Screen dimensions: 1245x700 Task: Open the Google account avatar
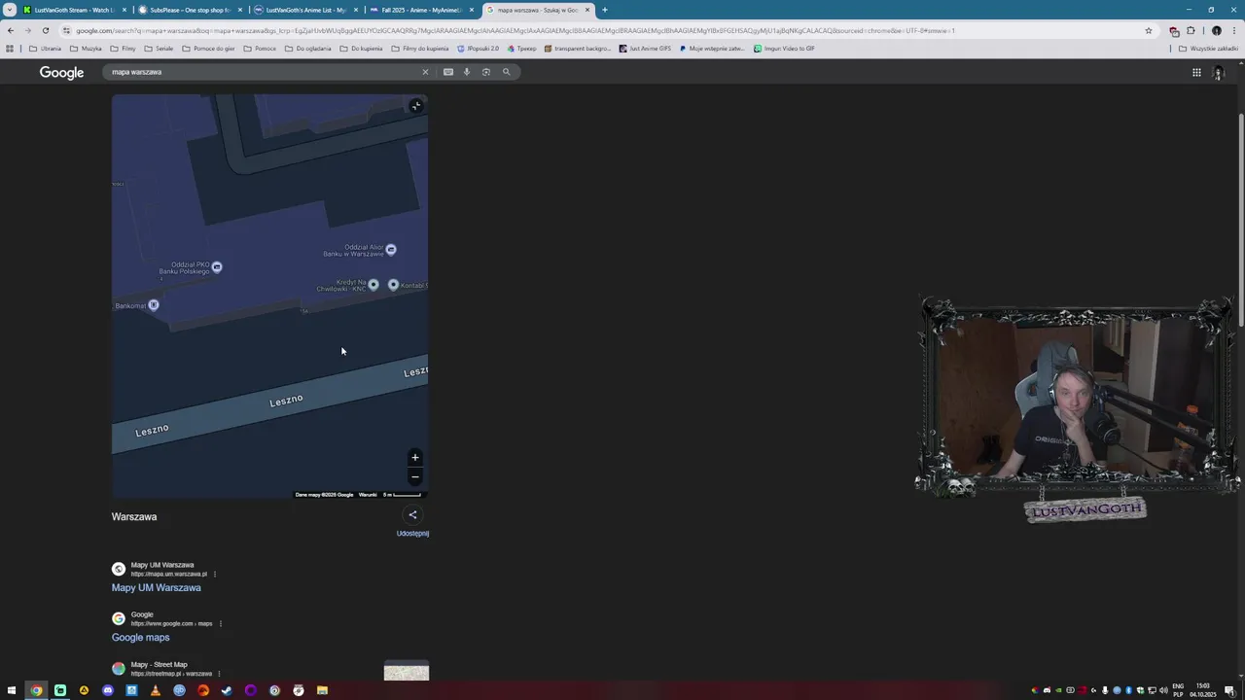tap(1218, 73)
